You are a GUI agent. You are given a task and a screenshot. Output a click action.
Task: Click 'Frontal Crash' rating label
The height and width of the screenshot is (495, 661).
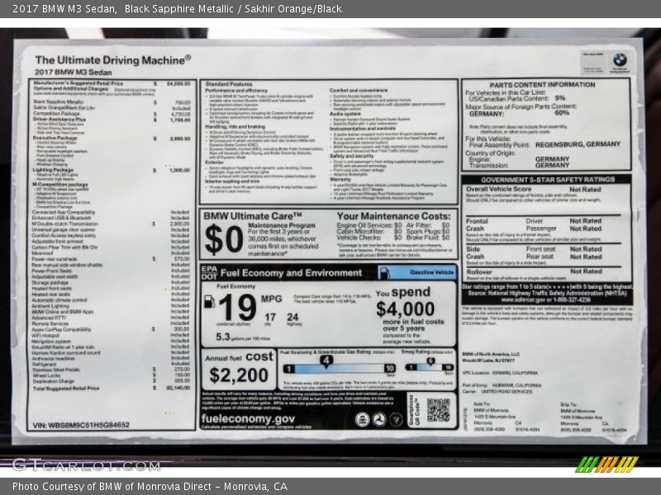(477, 224)
